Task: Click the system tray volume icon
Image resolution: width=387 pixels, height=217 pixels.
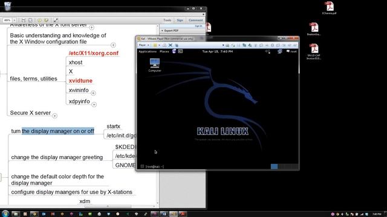Action: pos(342,214)
